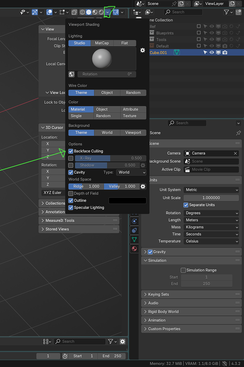This screenshot has height=367, width=244.
Task: Set Background to World
Action: [x=107, y=133]
